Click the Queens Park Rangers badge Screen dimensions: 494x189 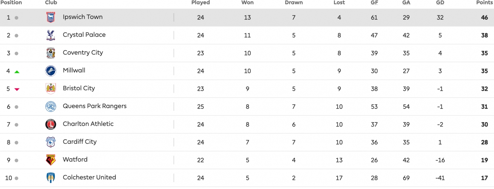point(51,107)
